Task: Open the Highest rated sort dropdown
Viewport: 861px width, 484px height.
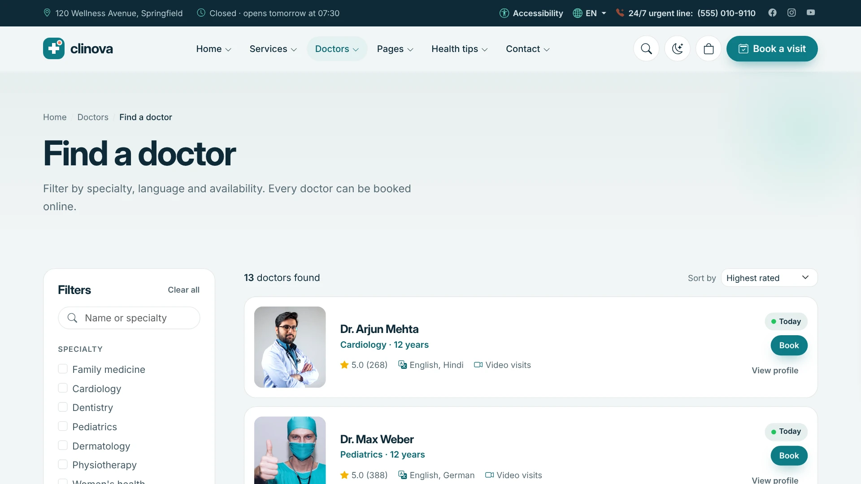Action: 769,278
